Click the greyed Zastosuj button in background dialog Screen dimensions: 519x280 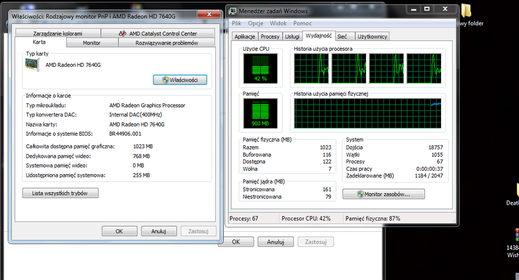pos(316,242)
